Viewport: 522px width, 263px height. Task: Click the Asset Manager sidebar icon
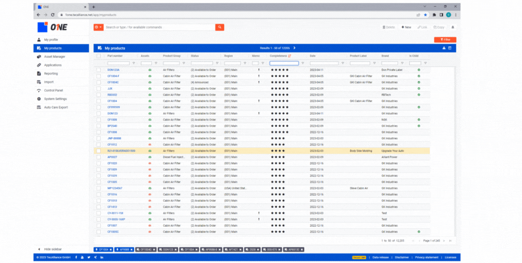click(38, 56)
